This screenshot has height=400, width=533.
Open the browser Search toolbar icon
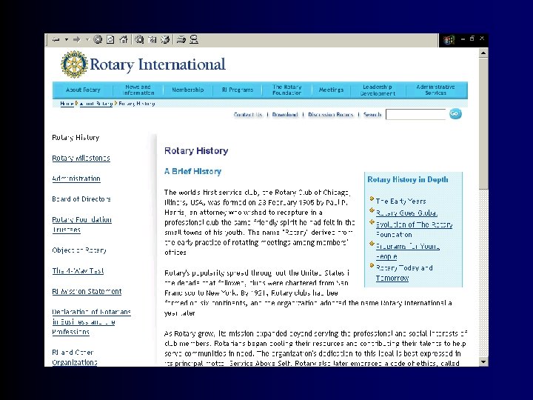click(x=139, y=40)
